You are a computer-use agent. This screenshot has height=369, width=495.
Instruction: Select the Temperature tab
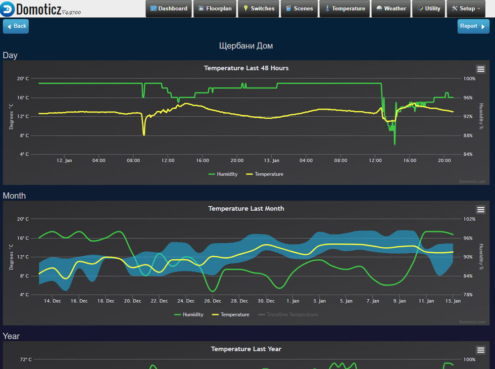[x=345, y=8]
